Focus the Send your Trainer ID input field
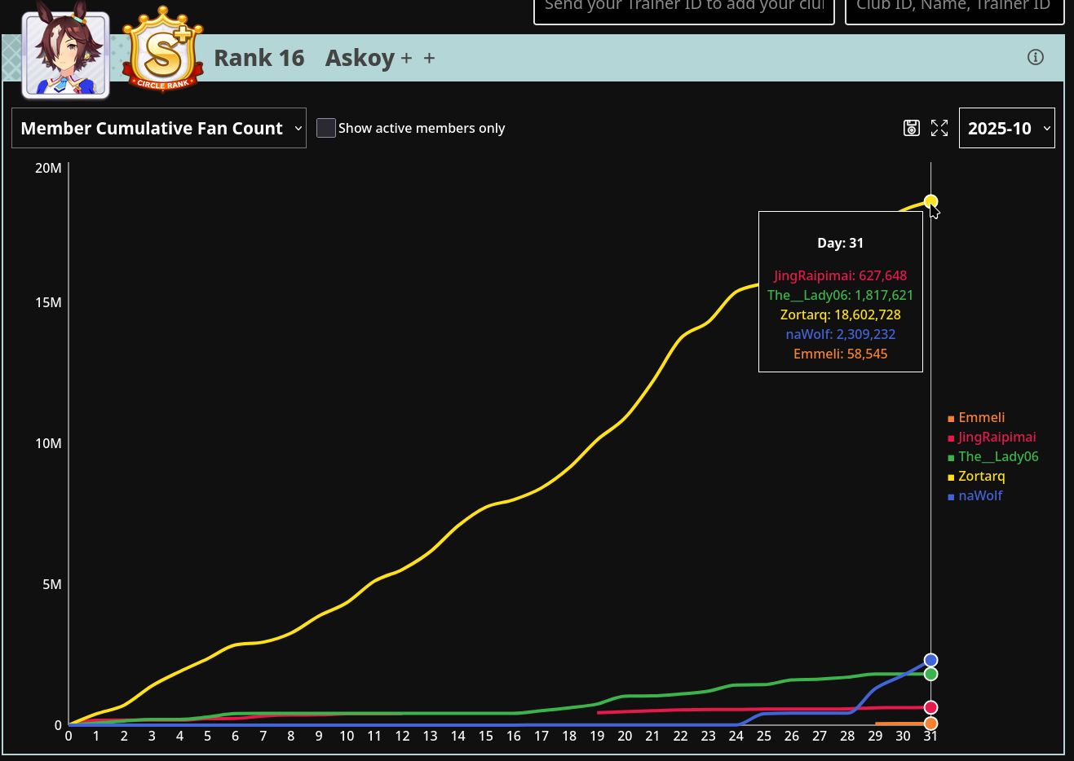Viewport: 1074px width, 761px height. [684, 8]
